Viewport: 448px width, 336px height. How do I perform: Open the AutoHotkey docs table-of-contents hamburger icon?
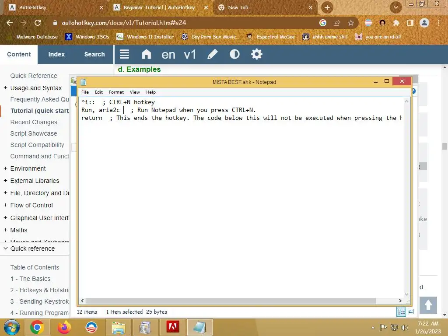click(124, 54)
